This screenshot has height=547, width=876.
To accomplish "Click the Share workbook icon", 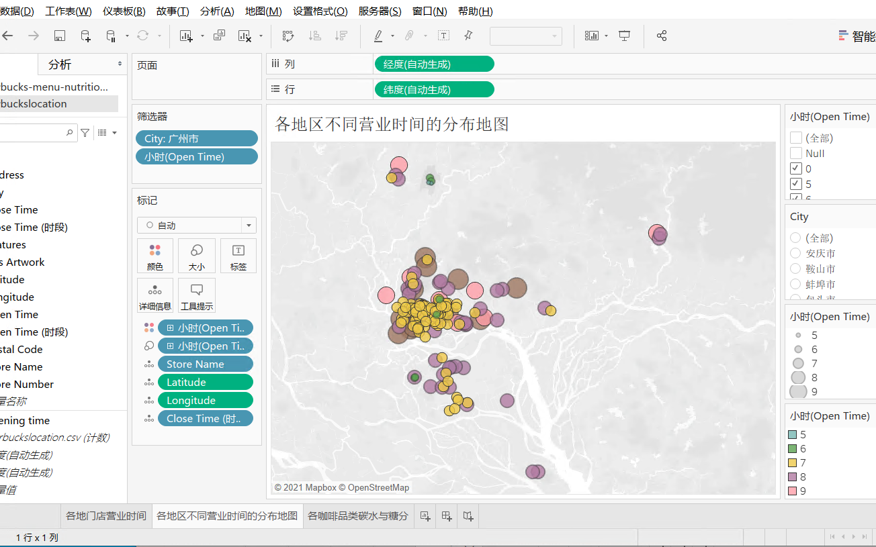I will click(x=661, y=36).
